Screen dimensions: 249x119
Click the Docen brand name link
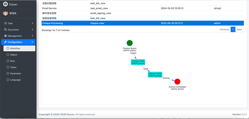pos(13,4)
